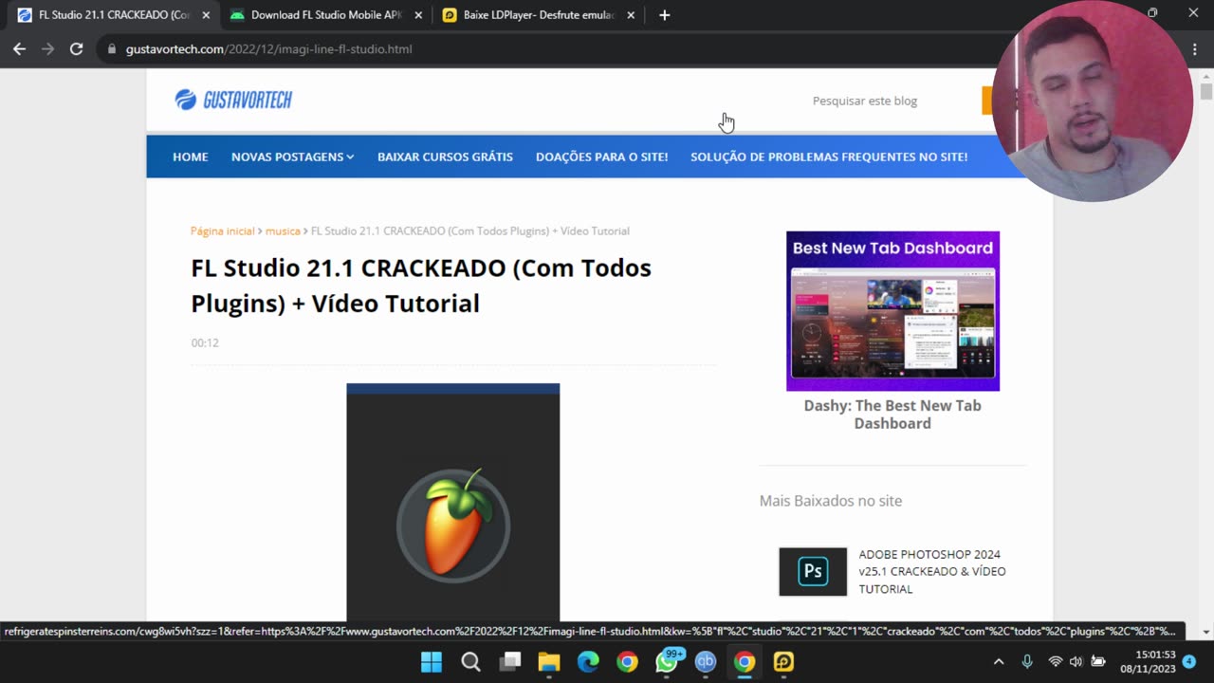Open the Dashy: The Best New Tab Dashboard link
The image size is (1214, 683).
(x=892, y=415)
